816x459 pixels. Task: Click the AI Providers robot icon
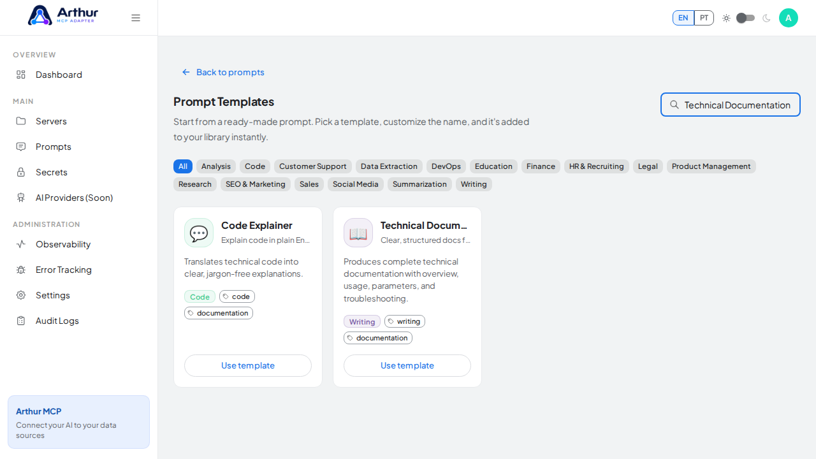(x=21, y=198)
